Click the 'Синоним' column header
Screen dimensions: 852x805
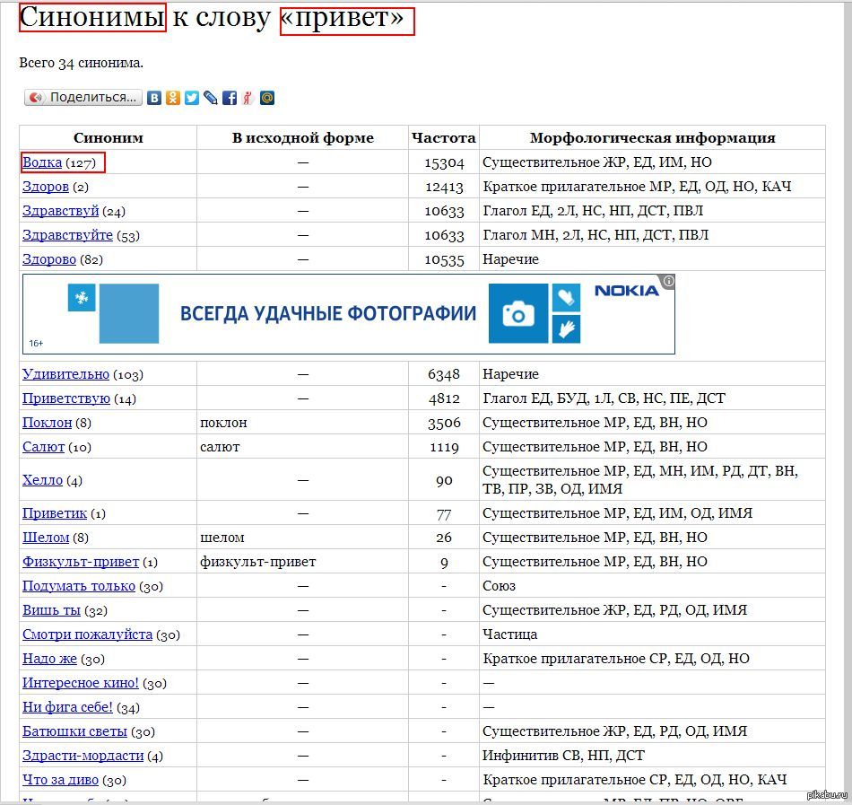click(x=108, y=138)
